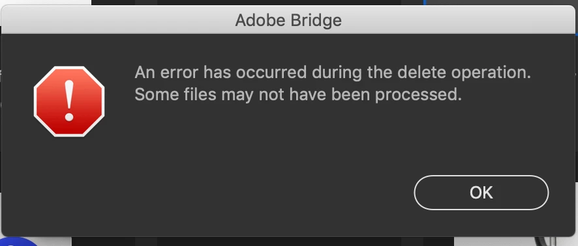Image resolution: width=578 pixels, height=246 pixels.
Task: Click the dark background strip below the dialog
Action: [x=258, y=241]
